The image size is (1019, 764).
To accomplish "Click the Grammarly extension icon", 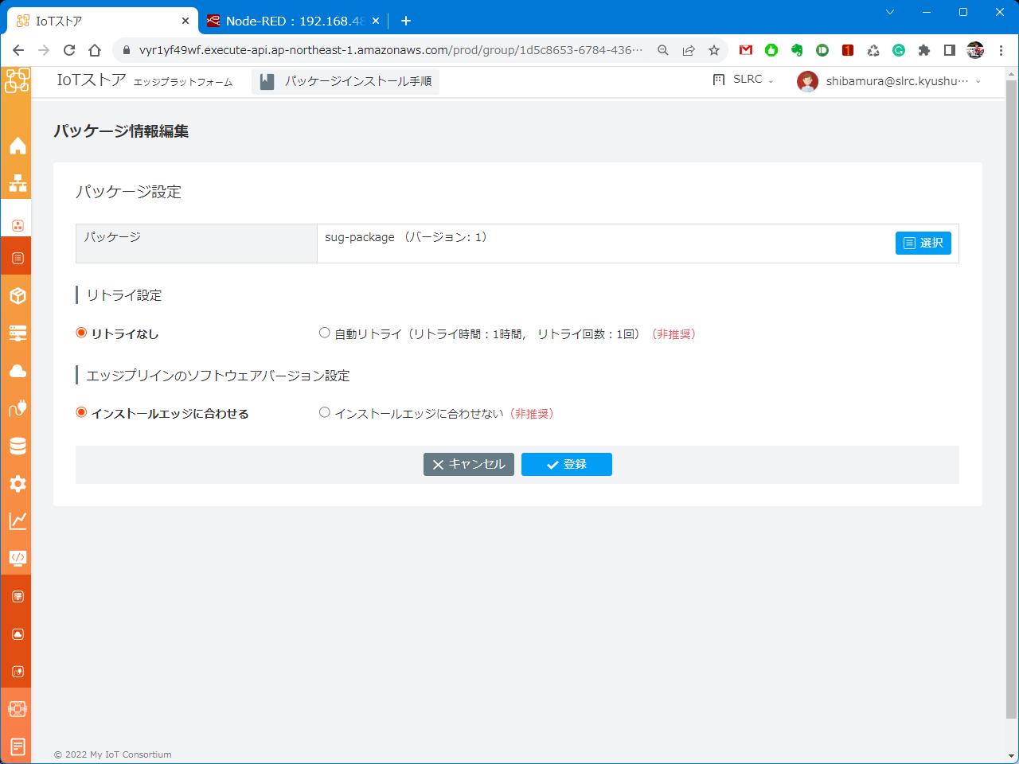I will [899, 50].
